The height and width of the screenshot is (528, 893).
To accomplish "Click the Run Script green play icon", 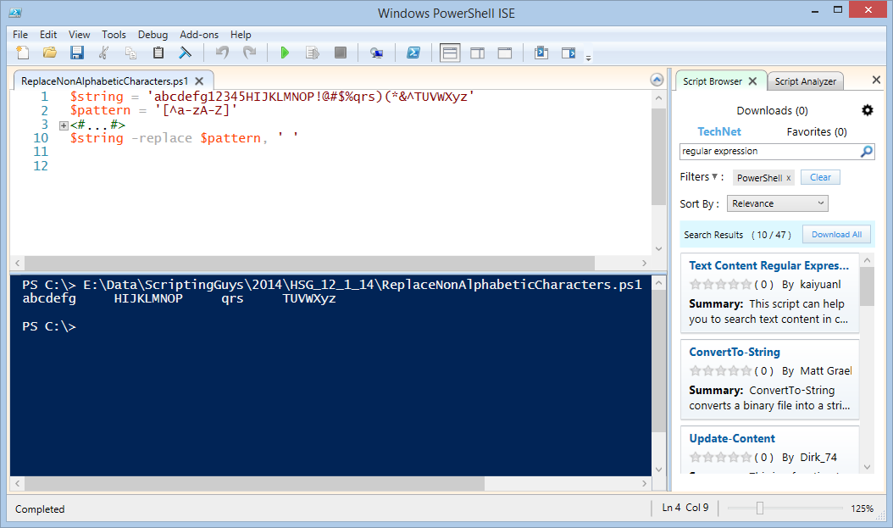I will coord(285,53).
